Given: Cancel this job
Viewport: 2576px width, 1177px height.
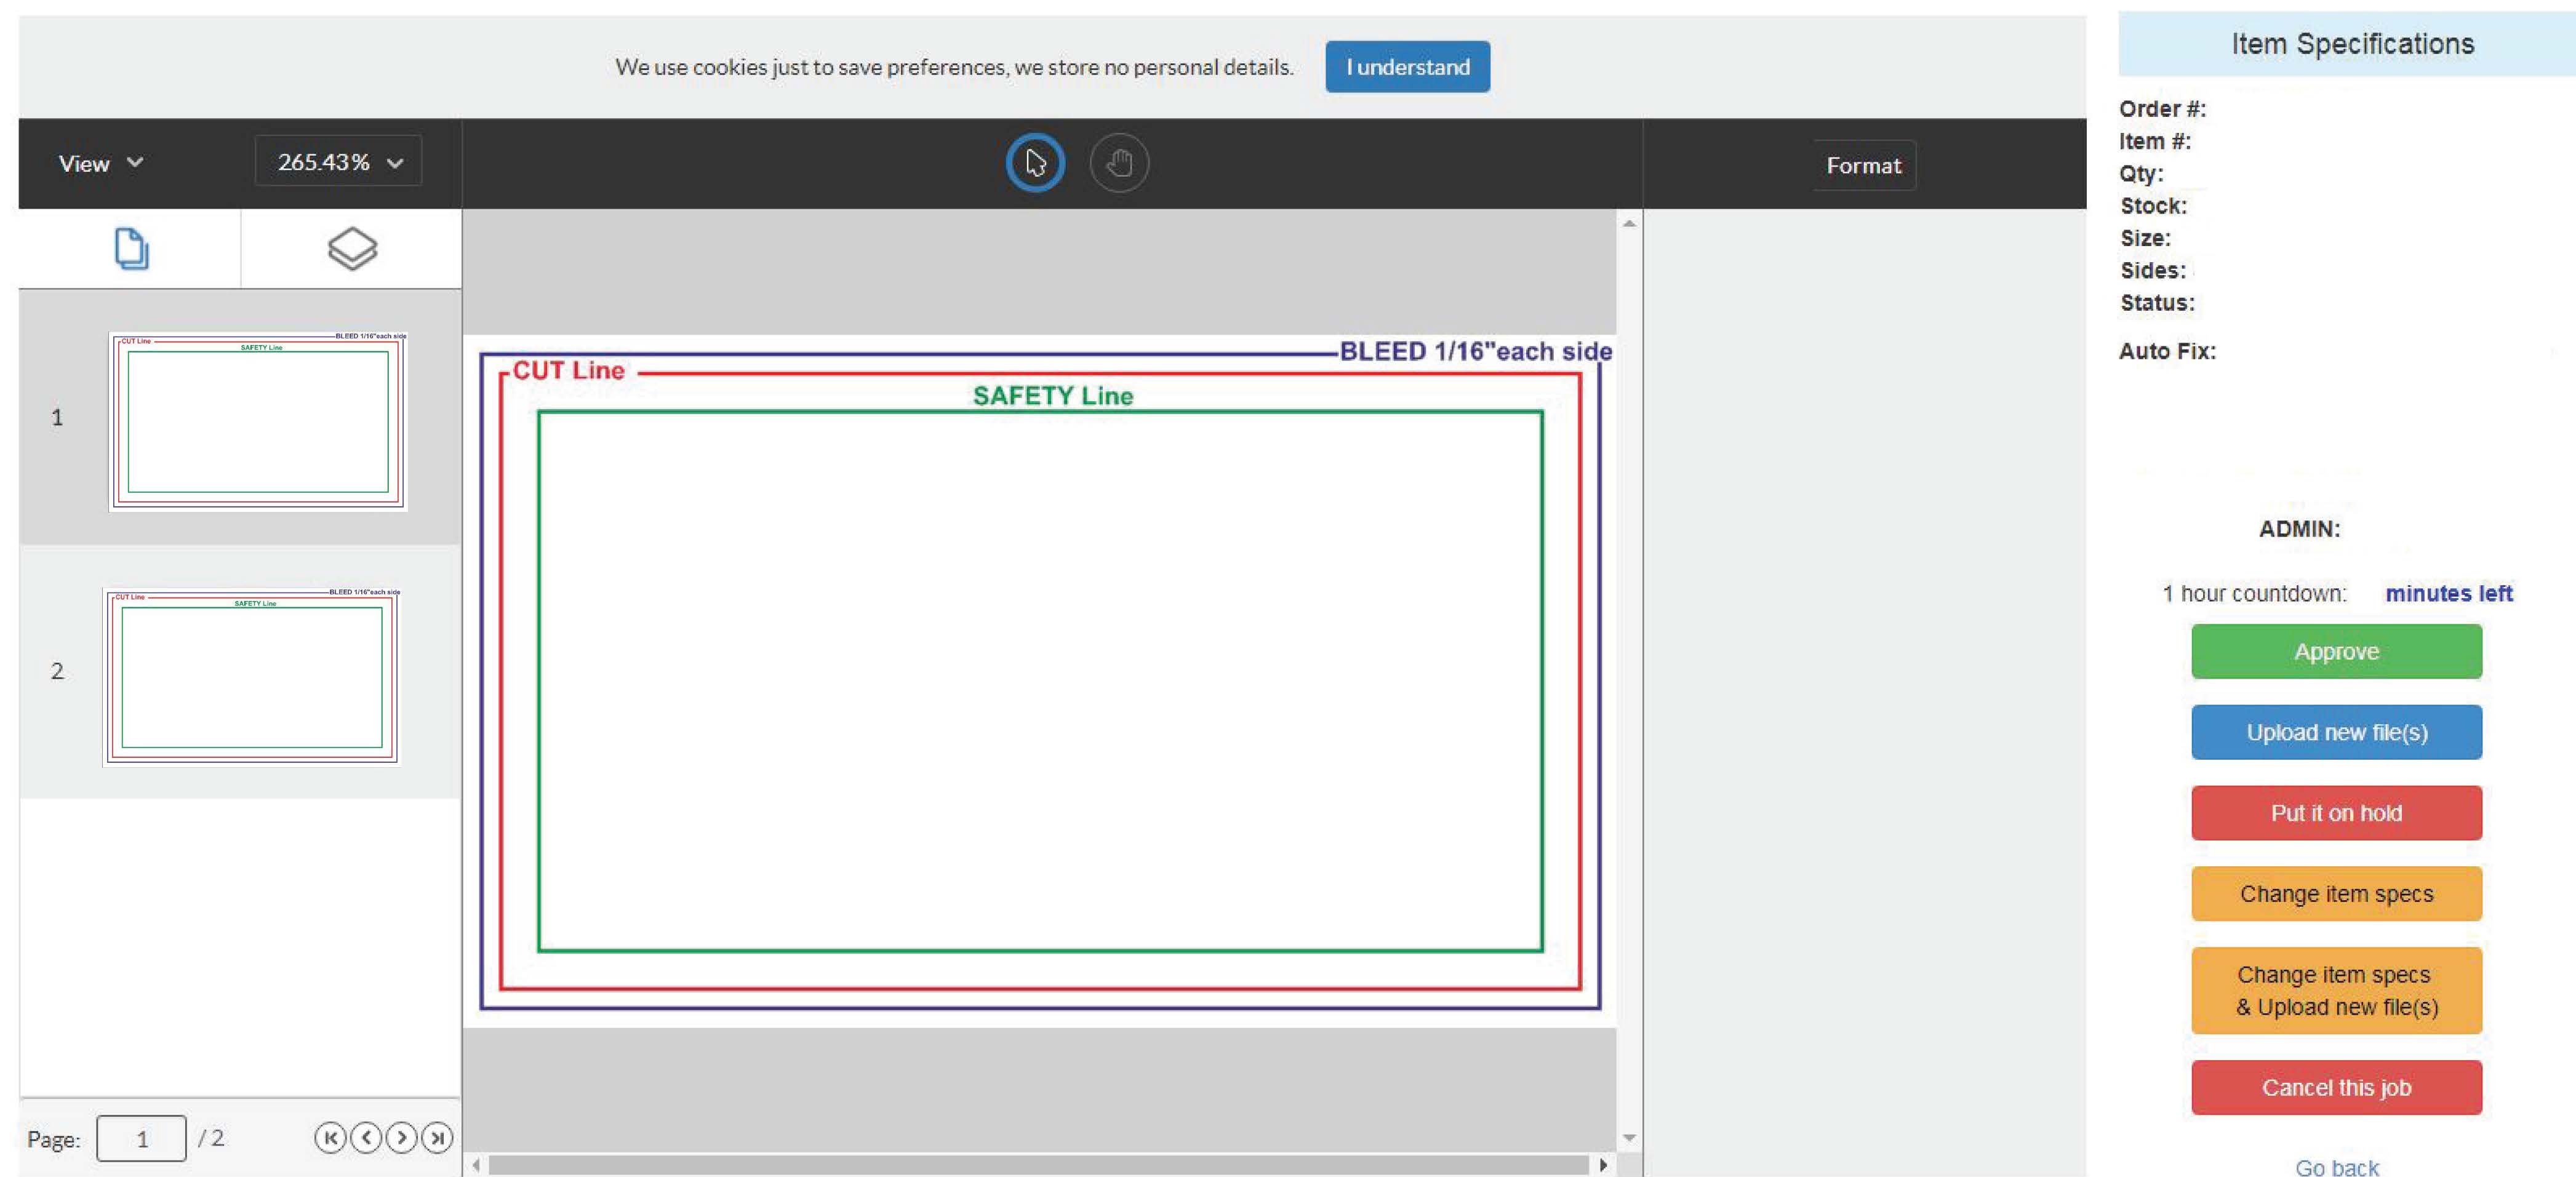Looking at the screenshot, I should coord(2336,1088).
